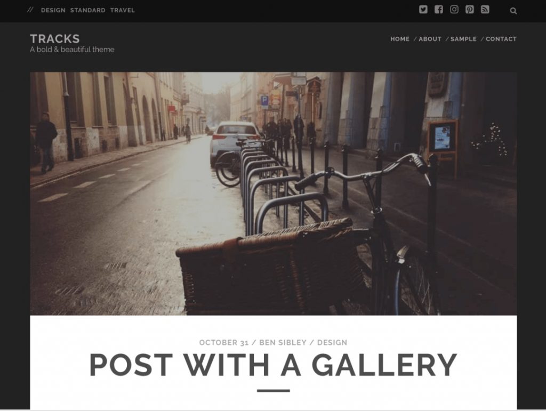Go to the Home menu item
The height and width of the screenshot is (411, 546).
point(400,39)
